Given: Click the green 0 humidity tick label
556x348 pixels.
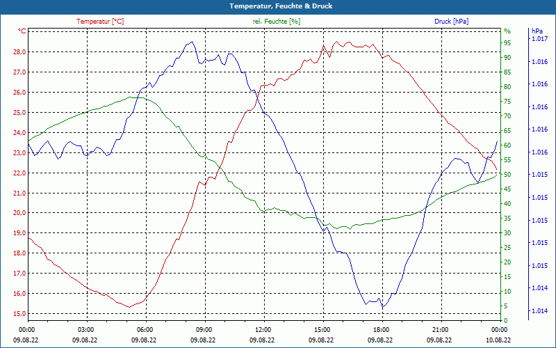Looking at the screenshot, I should (506, 321).
